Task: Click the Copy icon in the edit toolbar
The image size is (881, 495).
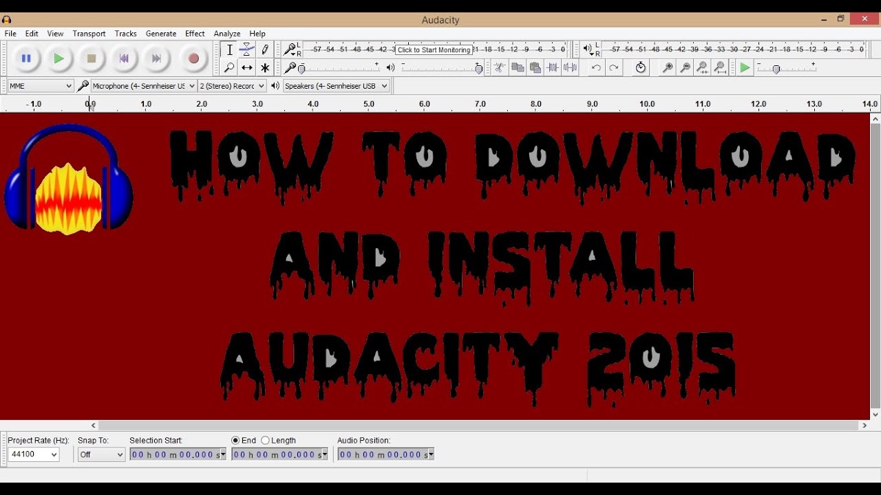Action: 518,67
